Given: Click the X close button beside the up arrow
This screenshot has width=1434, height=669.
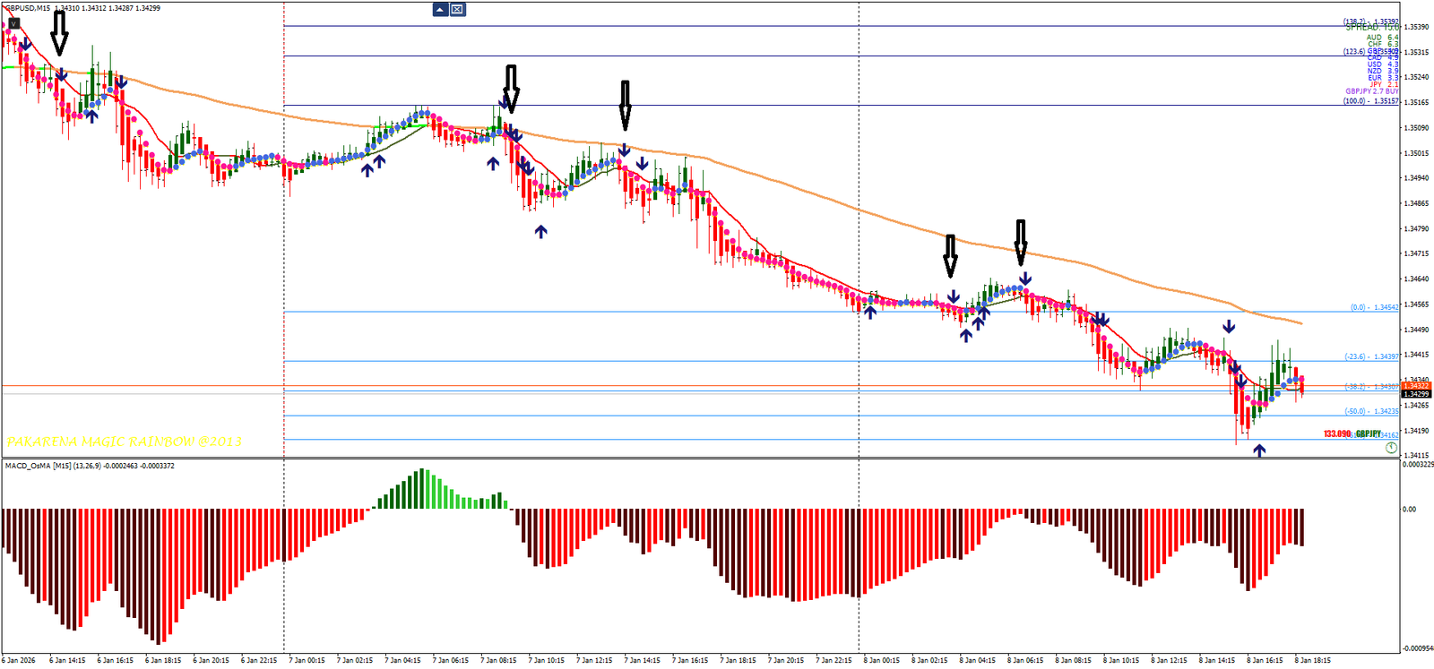Looking at the screenshot, I should click(x=457, y=10).
